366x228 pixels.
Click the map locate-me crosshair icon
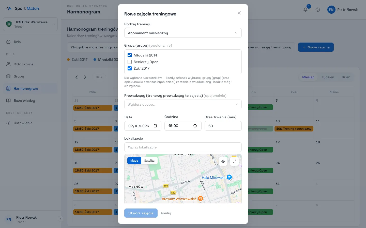click(x=223, y=161)
